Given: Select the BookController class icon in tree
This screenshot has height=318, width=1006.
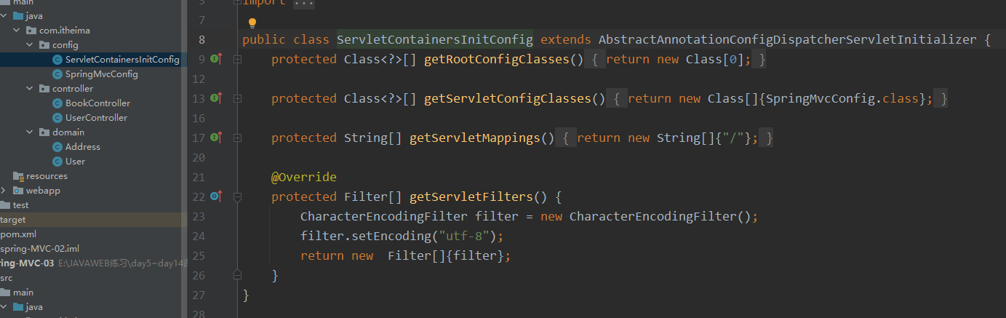Looking at the screenshot, I should [x=58, y=103].
